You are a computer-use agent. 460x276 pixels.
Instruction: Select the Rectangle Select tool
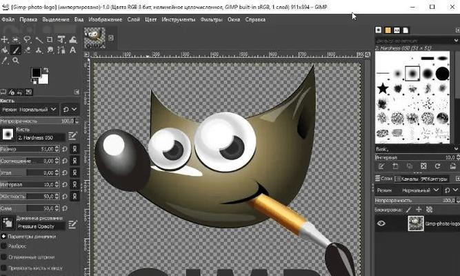16,39
